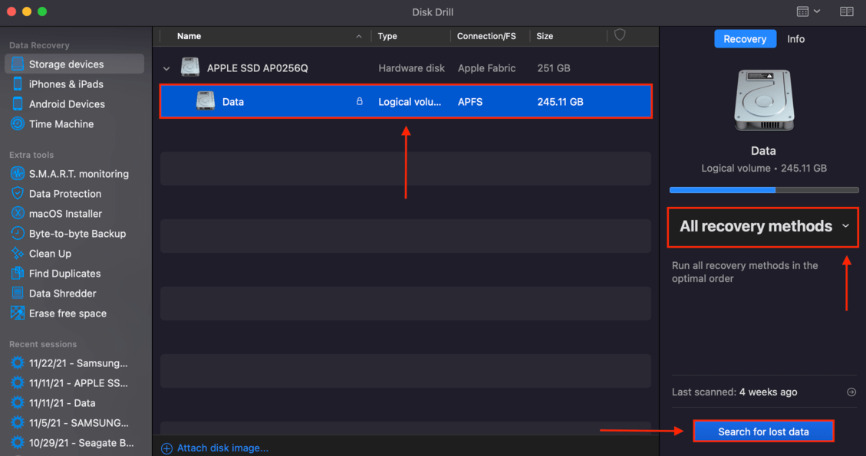This screenshot has width=866, height=456.
Task: Click the Size column header
Action: [545, 36]
